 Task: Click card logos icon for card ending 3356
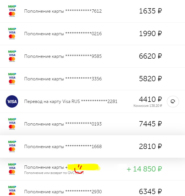[12, 79]
